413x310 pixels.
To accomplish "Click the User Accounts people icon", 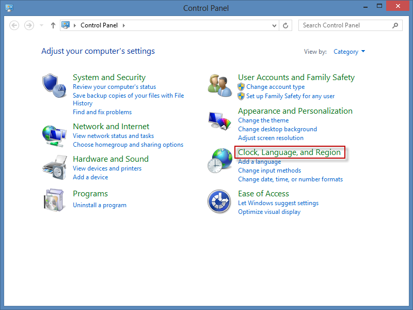I will click(x=220, y=85).
